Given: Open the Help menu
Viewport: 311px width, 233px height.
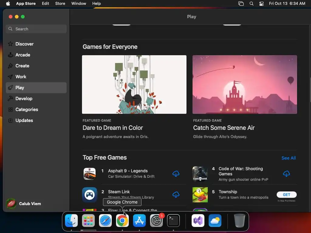Looking at the screenshot, I should click(x=96, y=3).
